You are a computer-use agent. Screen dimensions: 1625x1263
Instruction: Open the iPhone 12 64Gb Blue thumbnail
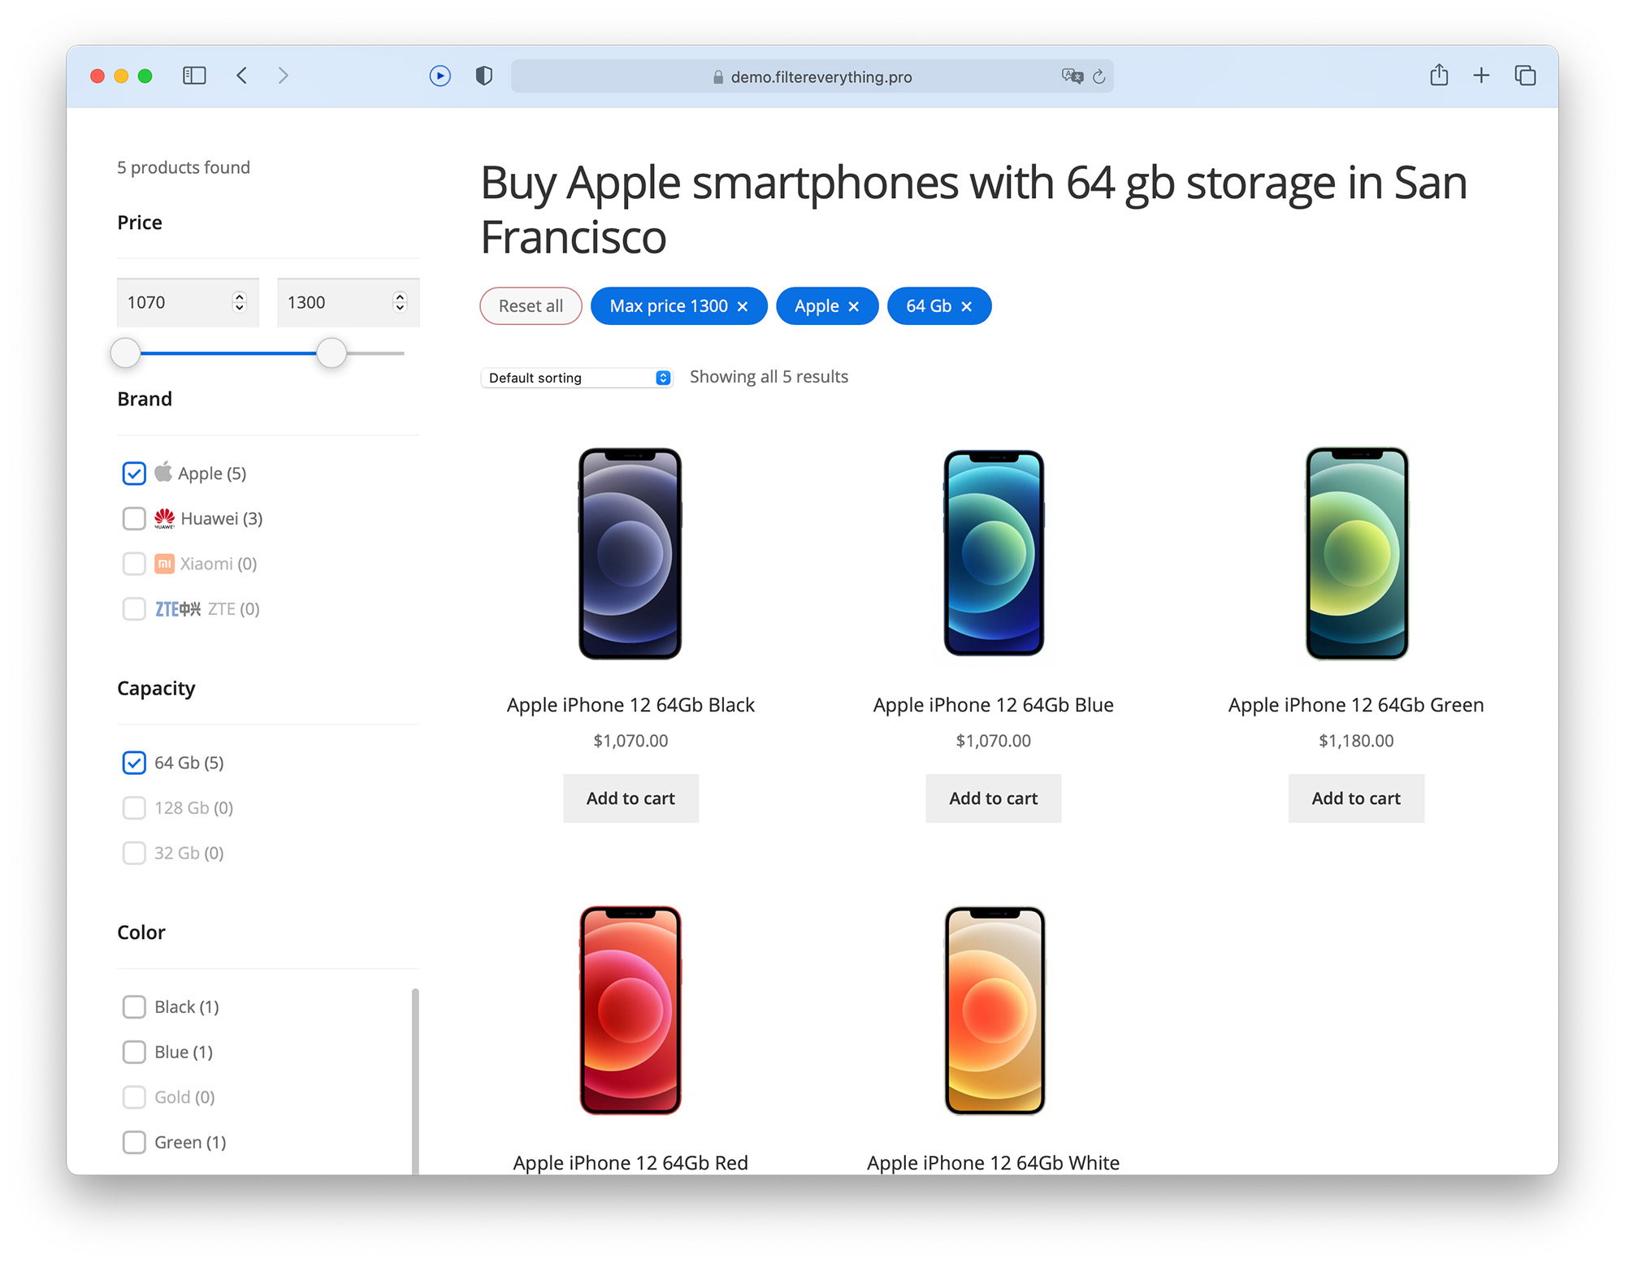993,553
